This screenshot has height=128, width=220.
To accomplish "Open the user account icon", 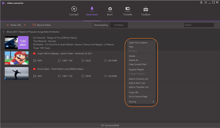I will click(201, 2).
